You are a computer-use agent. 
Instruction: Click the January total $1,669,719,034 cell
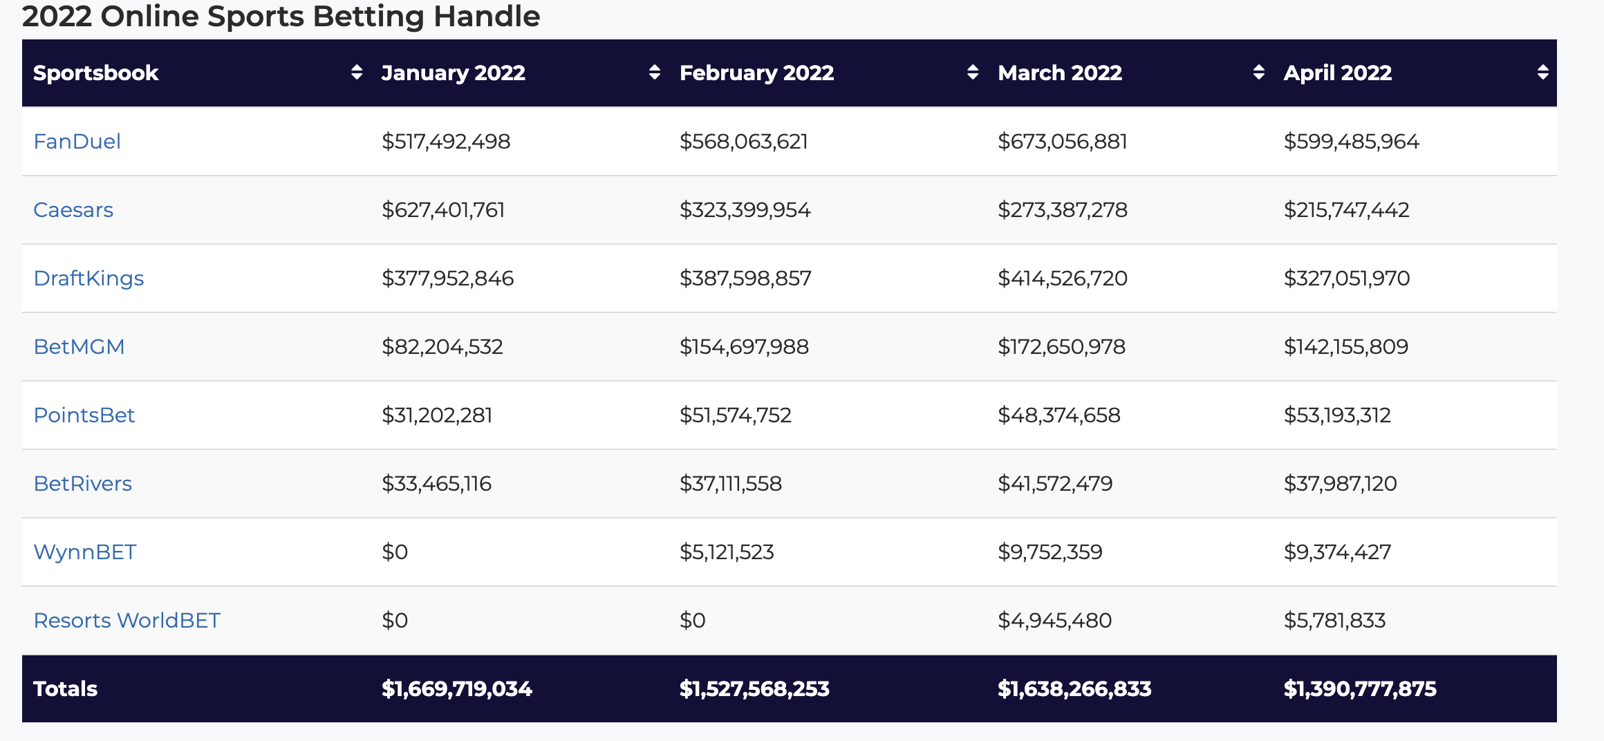(456, 689)
